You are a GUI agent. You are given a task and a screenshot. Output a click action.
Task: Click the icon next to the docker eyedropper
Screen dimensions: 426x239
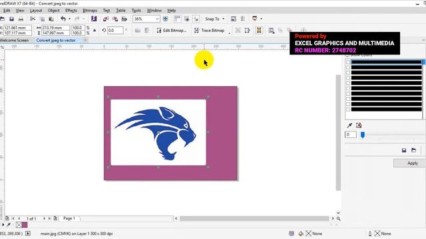359,125
